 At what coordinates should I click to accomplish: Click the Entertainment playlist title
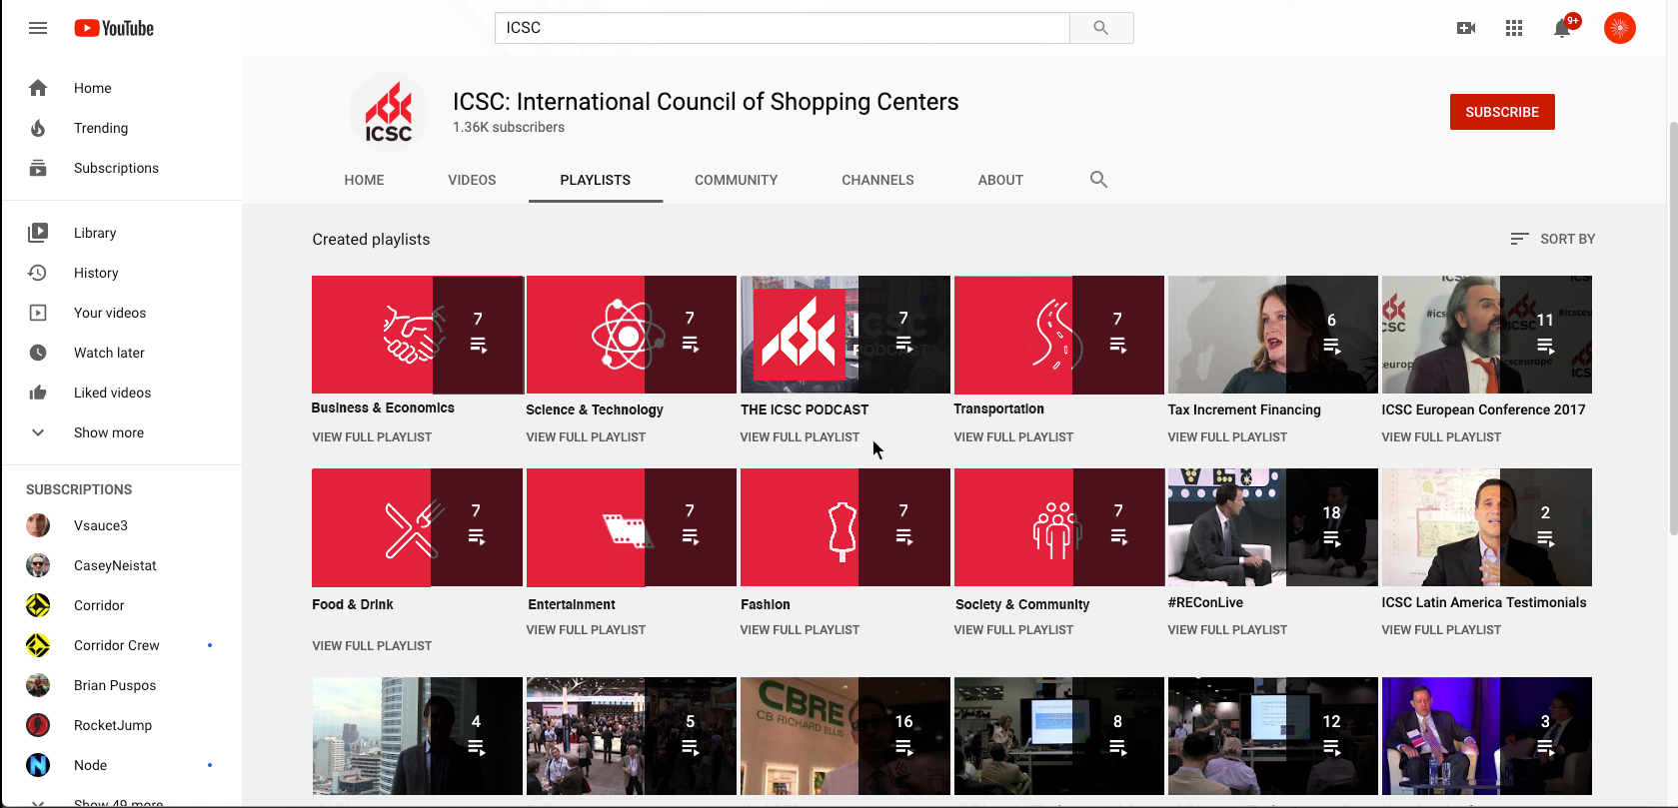click(x=572, y=604)
